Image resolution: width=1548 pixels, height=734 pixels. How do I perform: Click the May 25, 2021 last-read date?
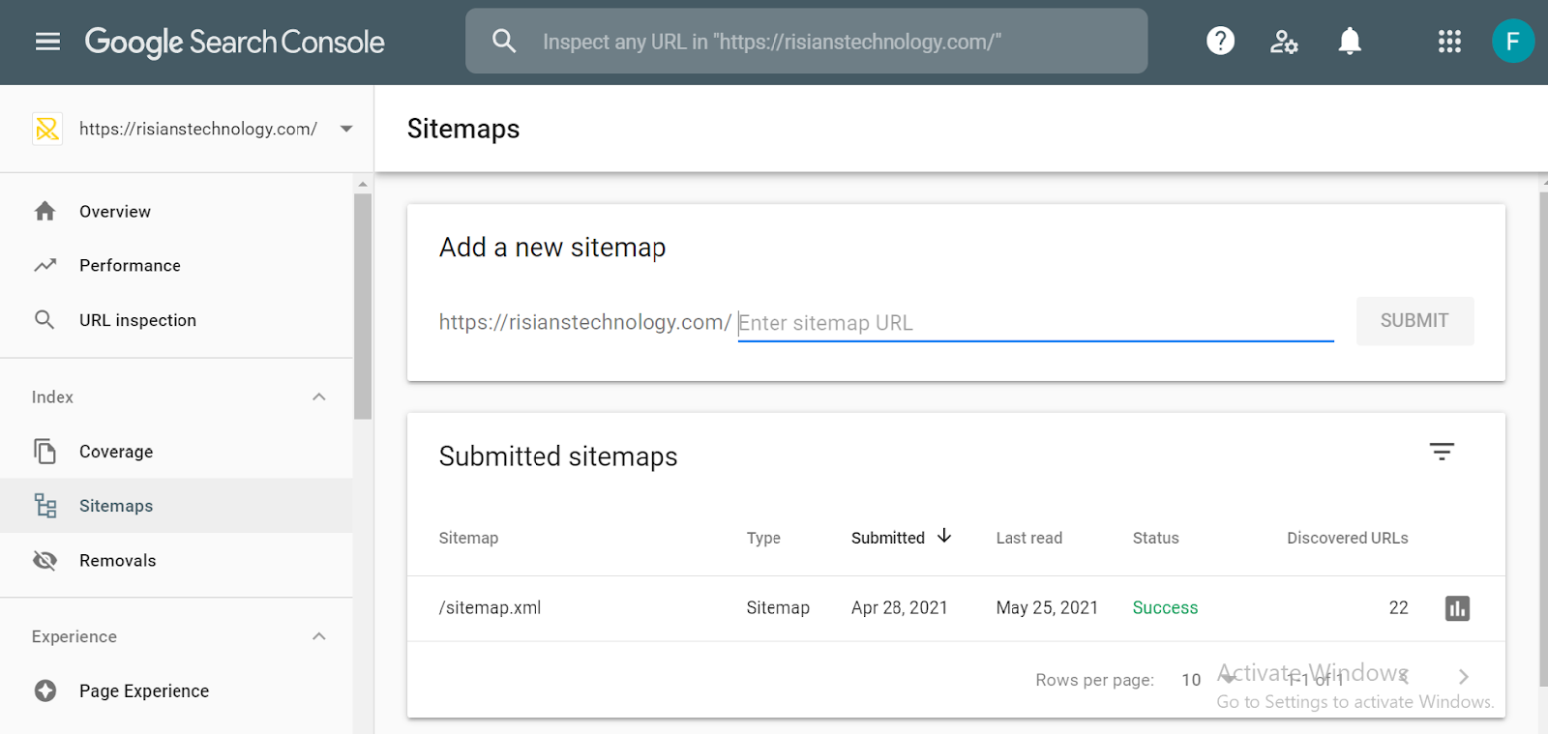[x=1047, y=607]
